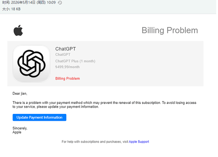Click the ChatGPT app icon thumbnail
Viewport: 218px width, 157px height.
31,64
